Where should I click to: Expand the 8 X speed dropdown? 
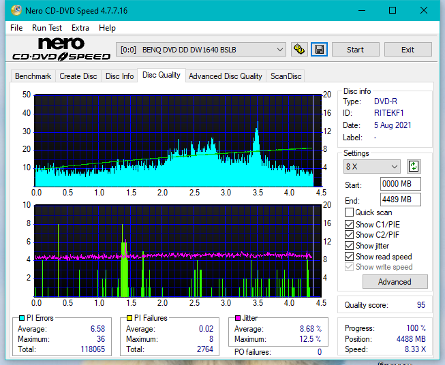[372, 166]
